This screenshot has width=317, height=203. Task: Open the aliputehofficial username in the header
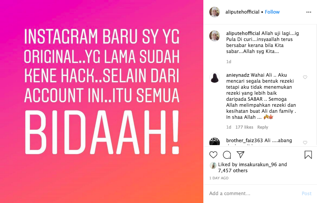point(242,12)
